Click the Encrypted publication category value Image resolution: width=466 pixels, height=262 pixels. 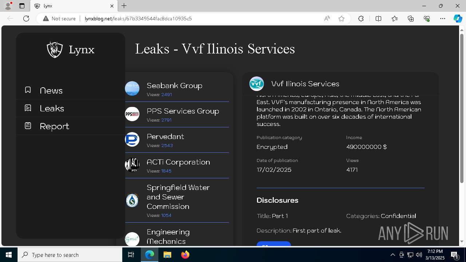[x=272, y=147]
